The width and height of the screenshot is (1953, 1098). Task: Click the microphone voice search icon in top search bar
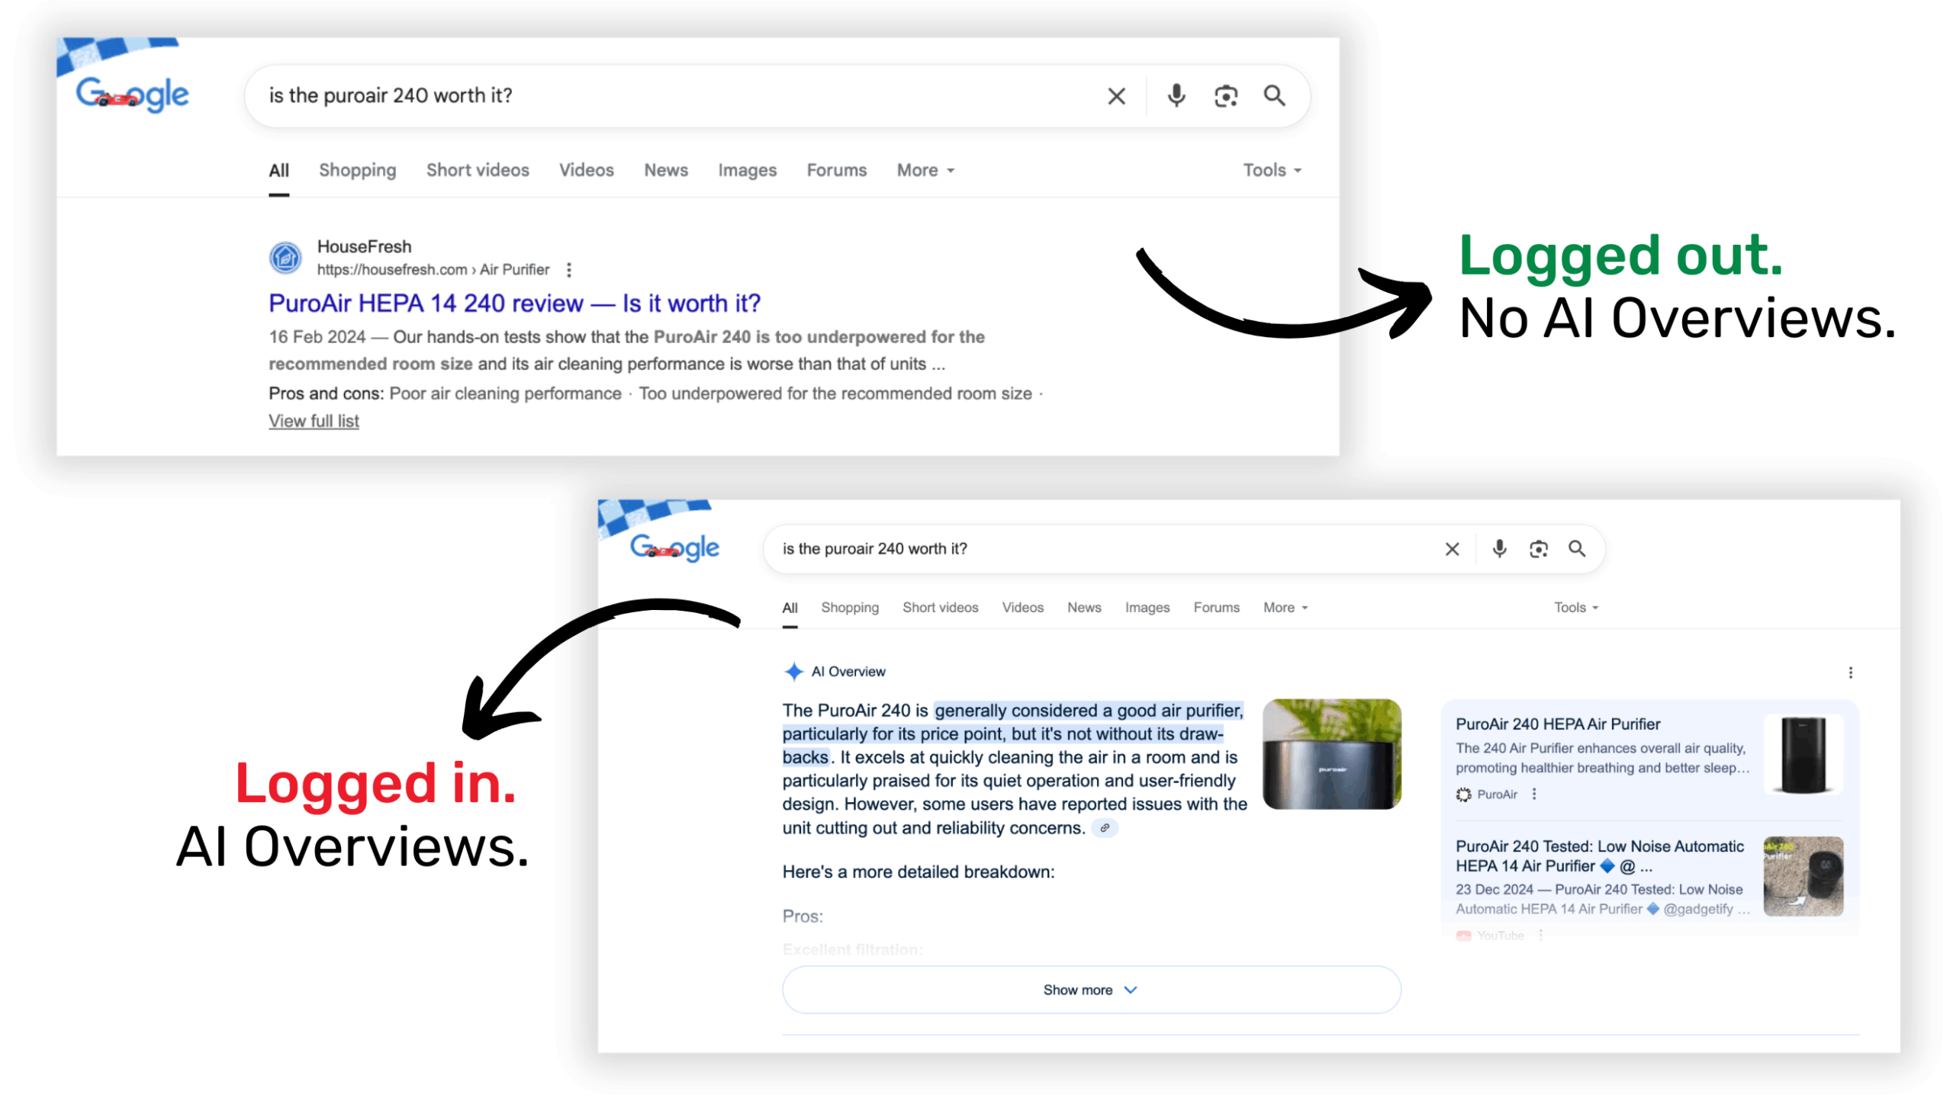click(1176, 96)
